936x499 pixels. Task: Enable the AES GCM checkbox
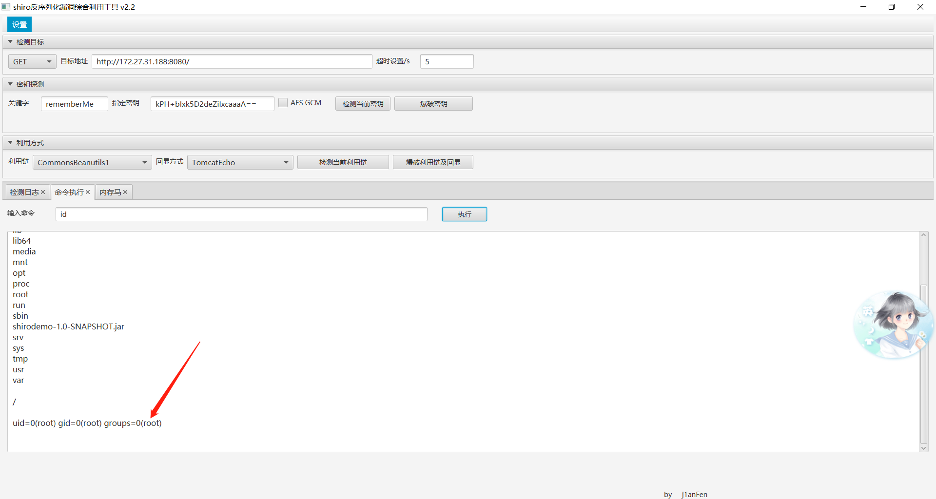[283, 103]
